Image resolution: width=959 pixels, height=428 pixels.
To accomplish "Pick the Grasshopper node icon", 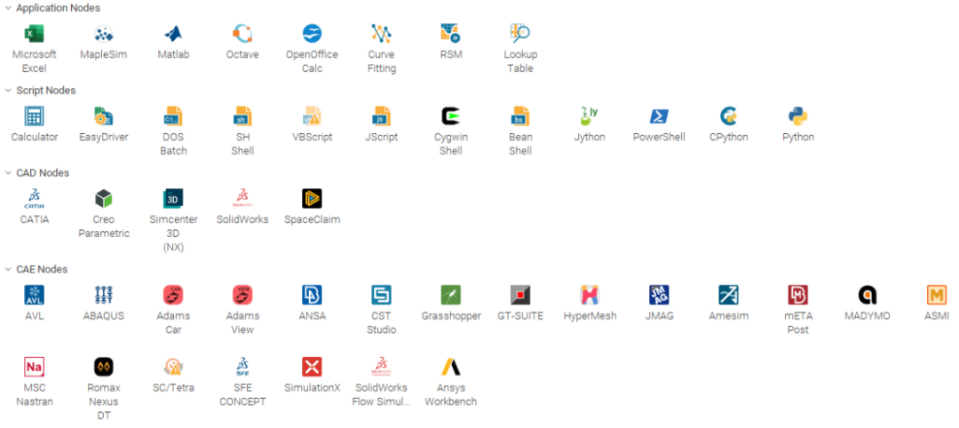I will (451, 296).
